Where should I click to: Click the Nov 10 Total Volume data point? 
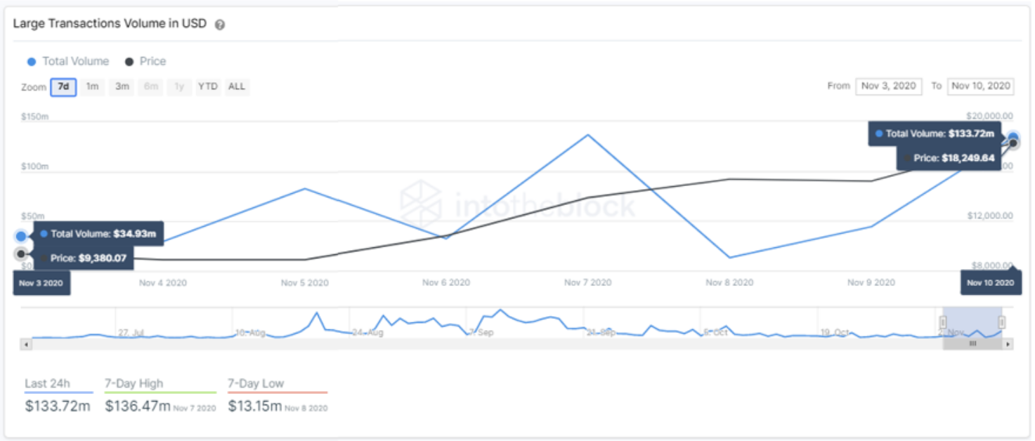[1013, 137]
